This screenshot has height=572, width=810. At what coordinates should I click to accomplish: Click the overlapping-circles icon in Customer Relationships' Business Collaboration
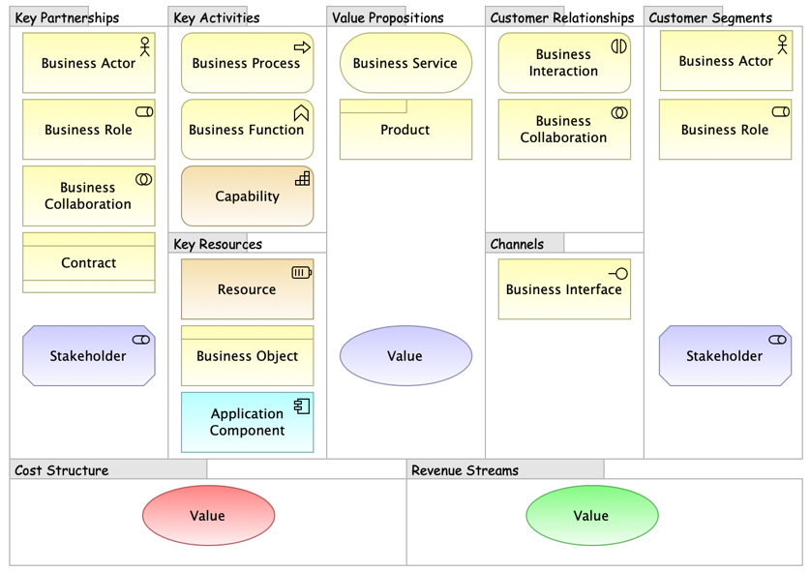619,113
